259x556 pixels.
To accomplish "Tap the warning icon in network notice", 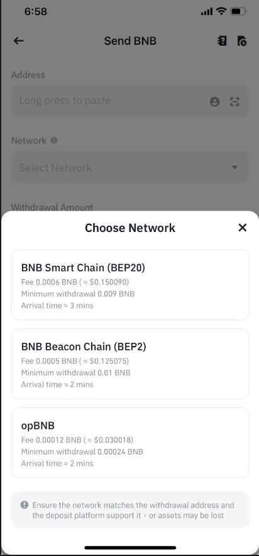I will click(24, 504).
